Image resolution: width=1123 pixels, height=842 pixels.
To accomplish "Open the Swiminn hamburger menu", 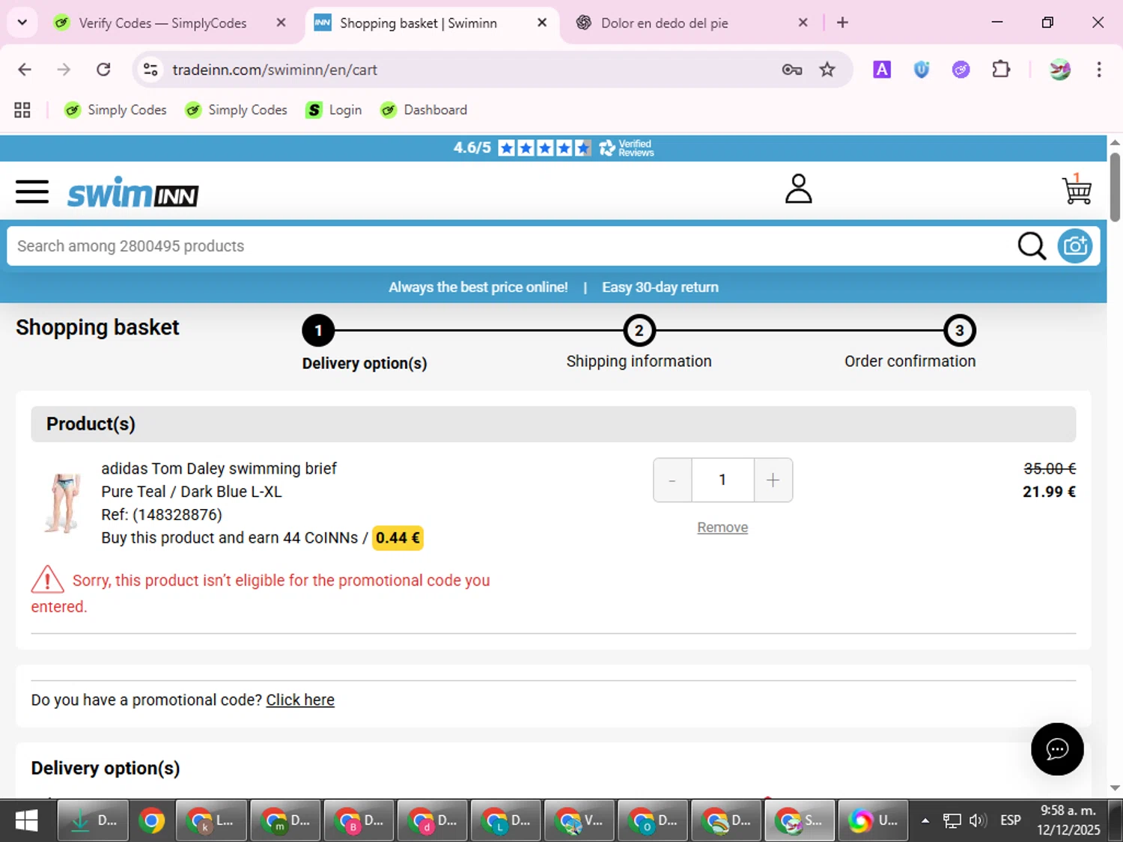I will [x=32, y=192].
